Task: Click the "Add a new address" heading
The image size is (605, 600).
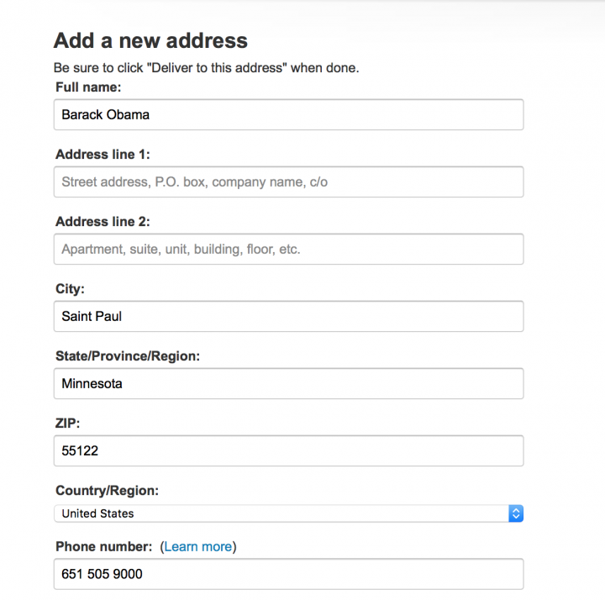Action: pyautogui.click(x=150, y=40)
